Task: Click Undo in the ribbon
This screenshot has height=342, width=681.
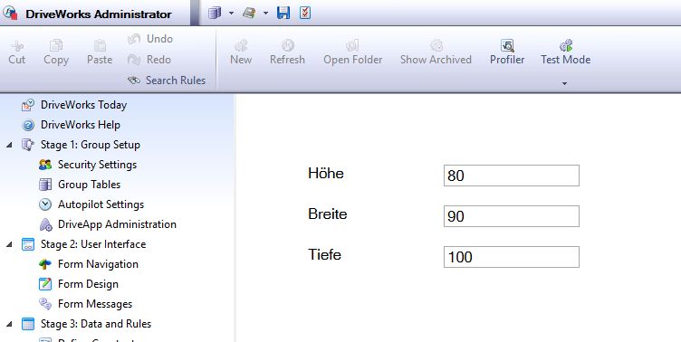Action: pos(150,39)
